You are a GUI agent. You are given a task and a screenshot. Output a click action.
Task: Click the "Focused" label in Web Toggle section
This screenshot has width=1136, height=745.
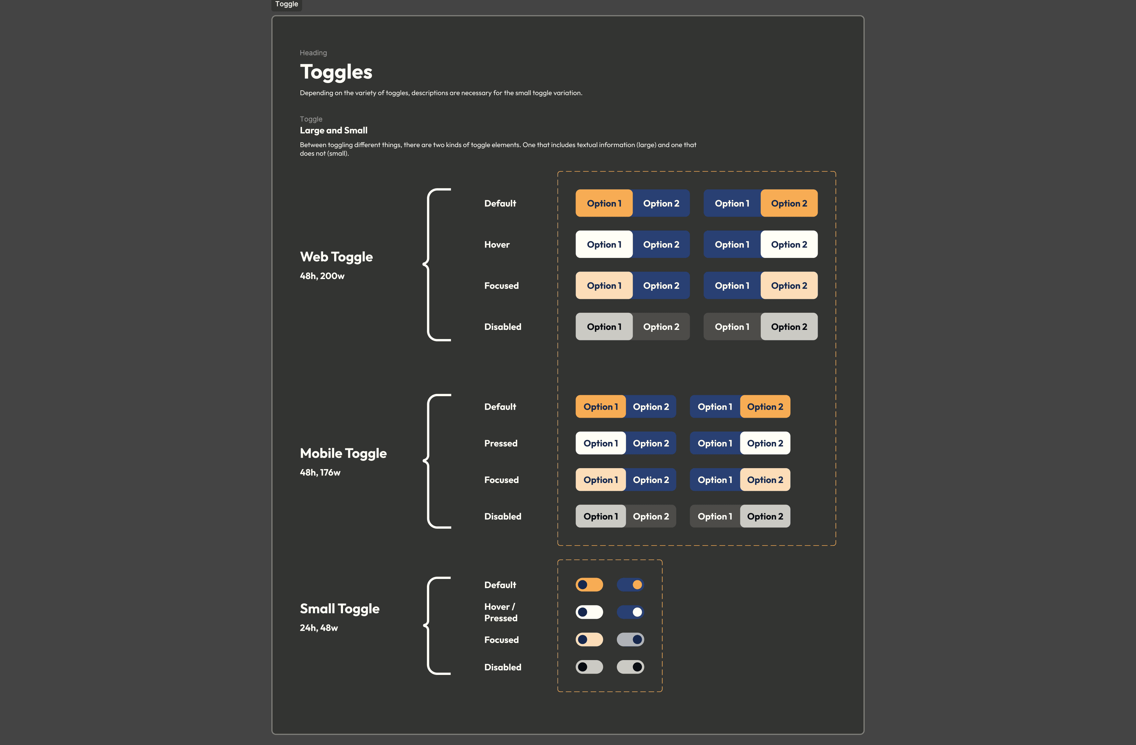(x=501, y=286)
